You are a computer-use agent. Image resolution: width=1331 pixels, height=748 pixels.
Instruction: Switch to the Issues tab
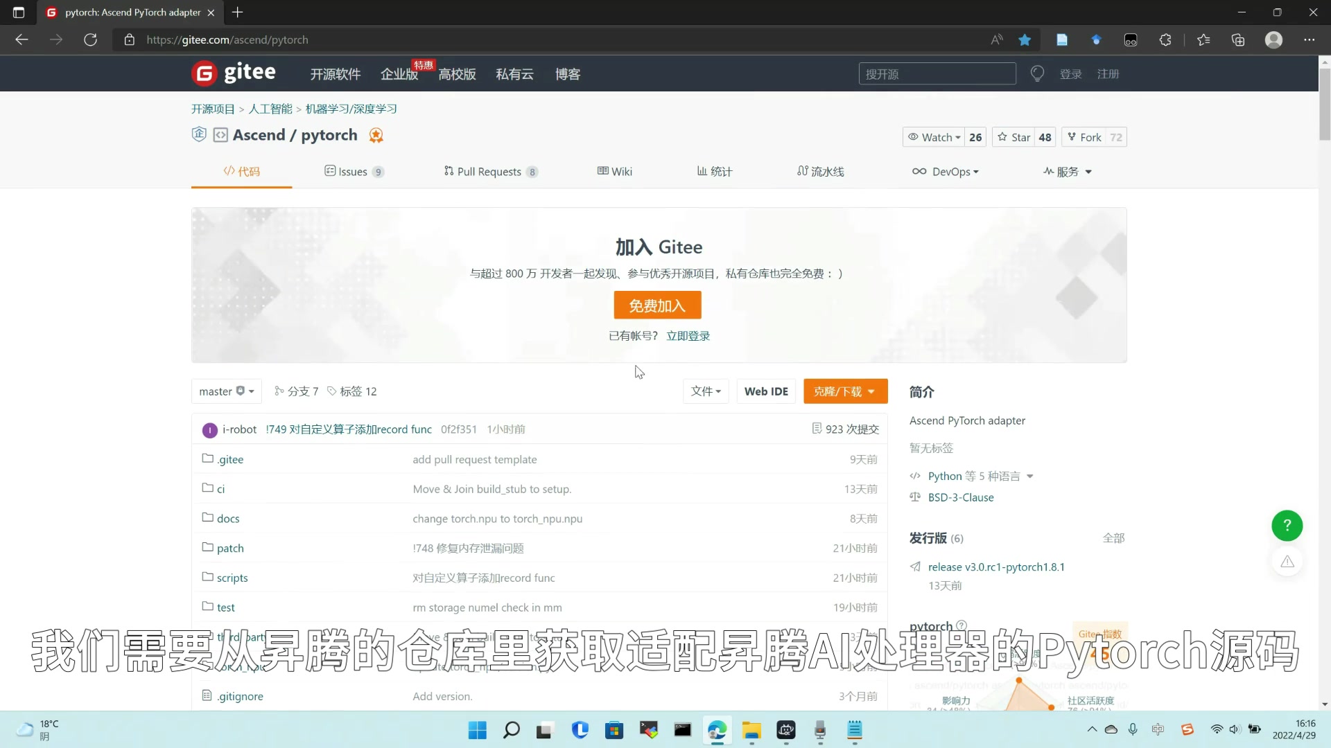point(354,172)
